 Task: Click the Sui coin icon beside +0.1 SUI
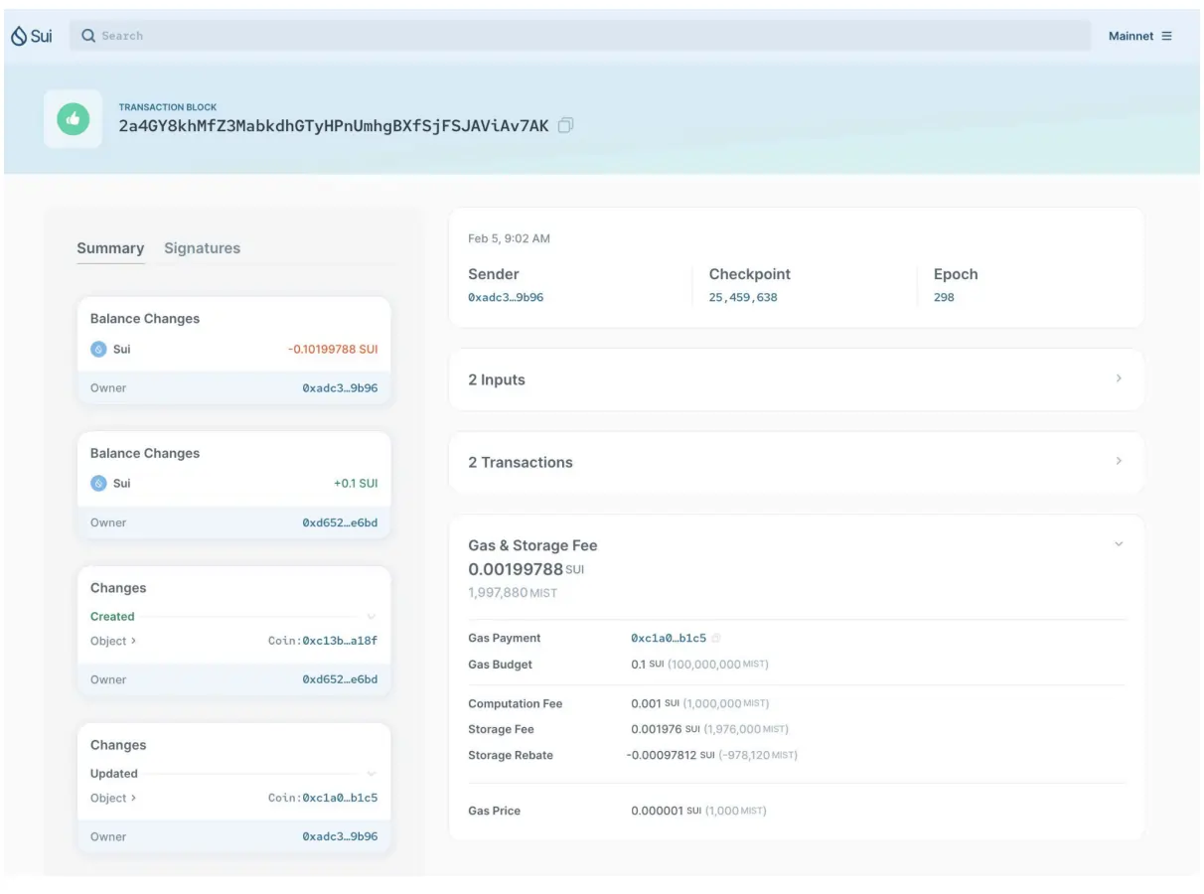click(98, 484)
